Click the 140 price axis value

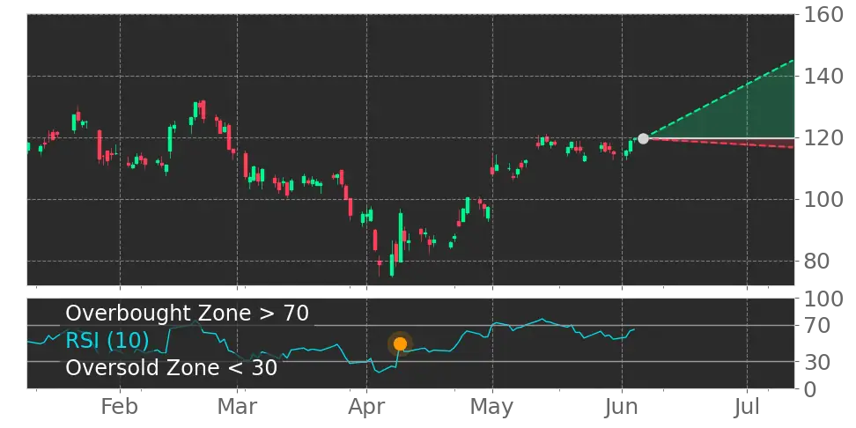[823, 77]
